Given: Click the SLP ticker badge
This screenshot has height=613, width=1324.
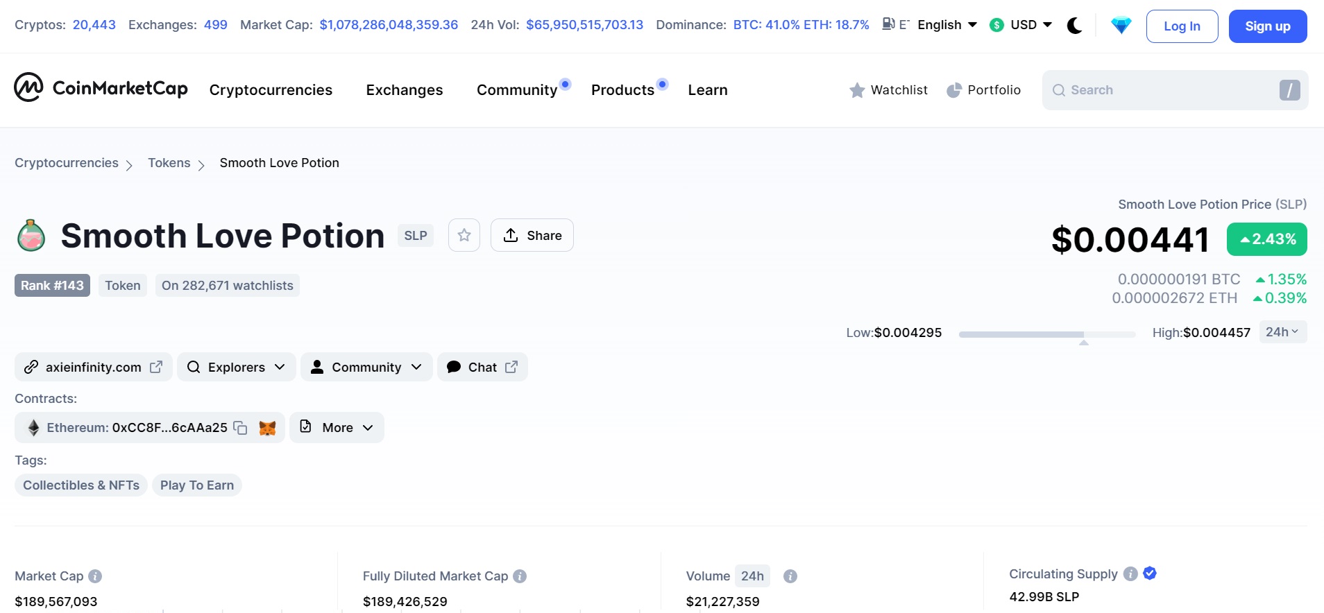Looking at the screenshot, I should (416, 236).
